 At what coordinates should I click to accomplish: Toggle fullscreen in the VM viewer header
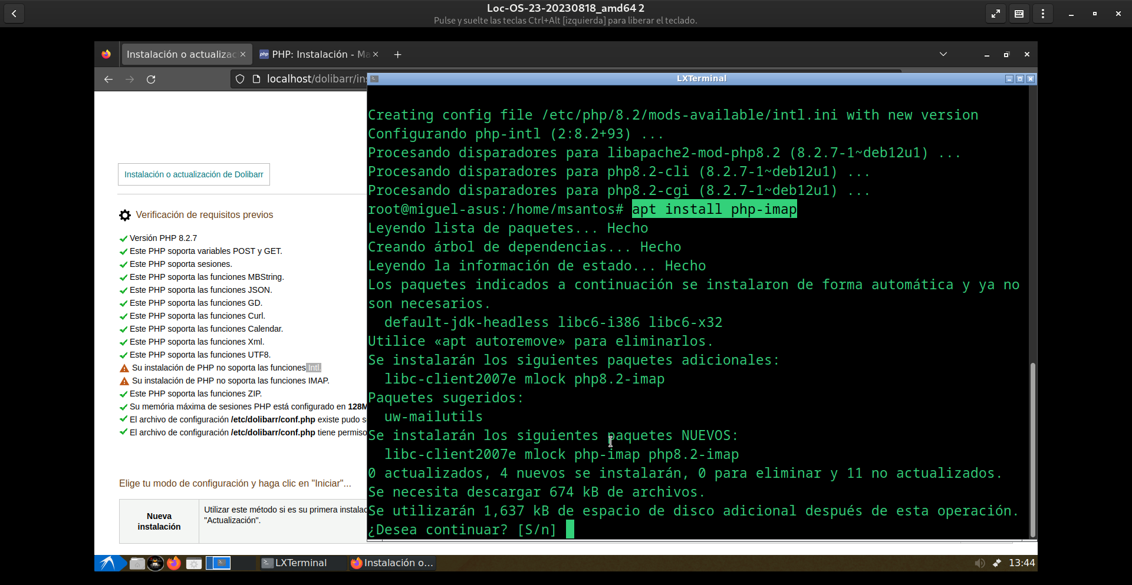[x=995, y=14]
